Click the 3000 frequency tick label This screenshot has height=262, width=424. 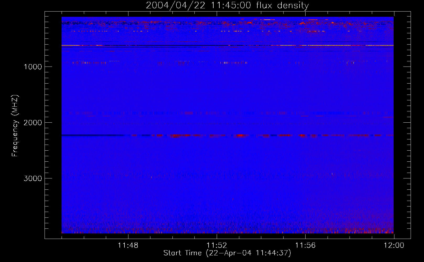pos(33,178)
